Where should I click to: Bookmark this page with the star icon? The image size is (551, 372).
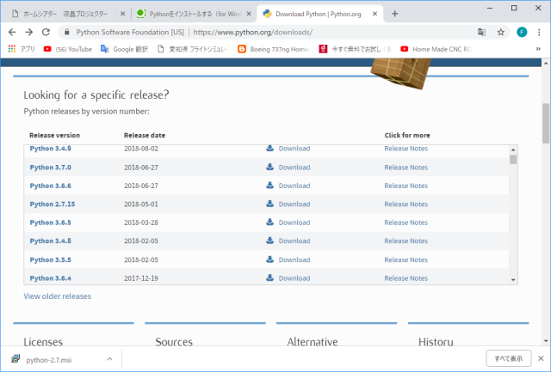pyautogui.click(x=501, y=33)
